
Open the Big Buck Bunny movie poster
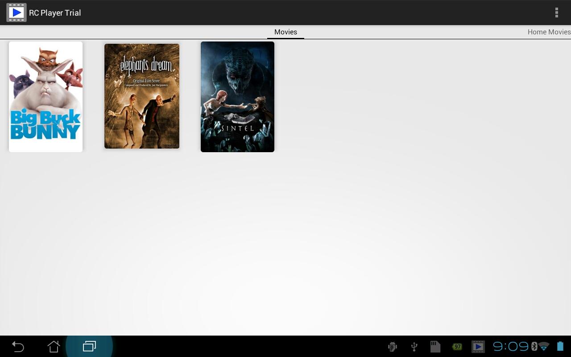[x=46, y=97]
